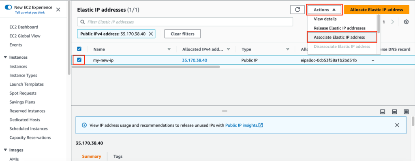Open the Public IP insights link
415x161 pixels.
pos(244,125)
